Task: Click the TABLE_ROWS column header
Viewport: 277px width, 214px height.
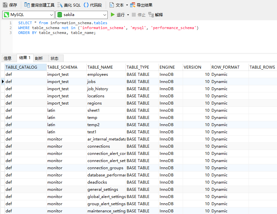Action: point(263,67)
